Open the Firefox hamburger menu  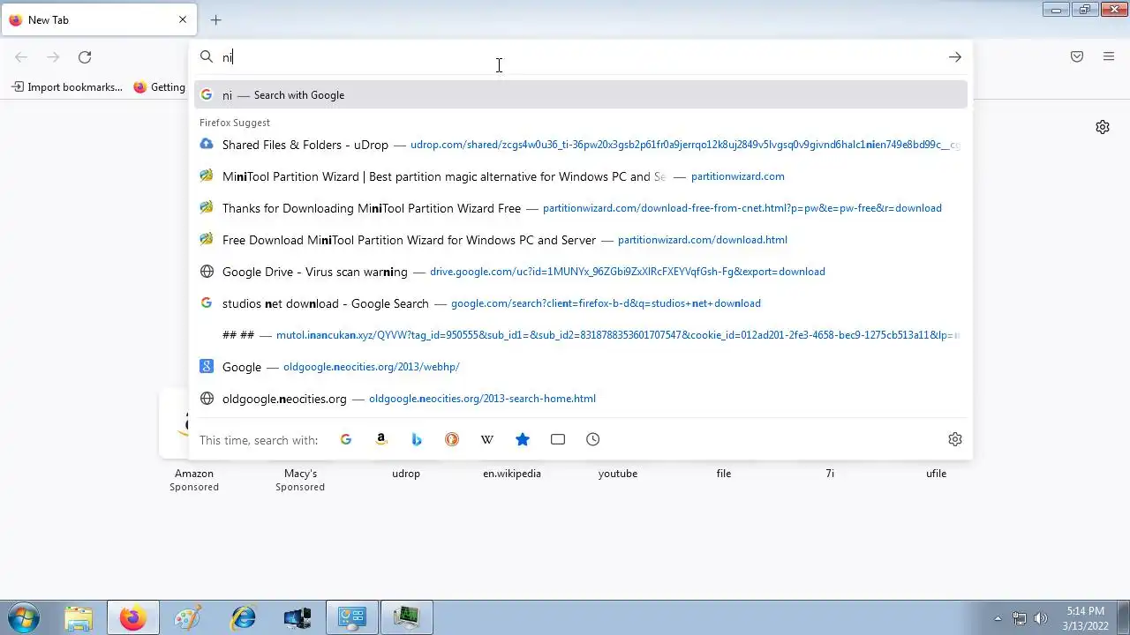1109,57
